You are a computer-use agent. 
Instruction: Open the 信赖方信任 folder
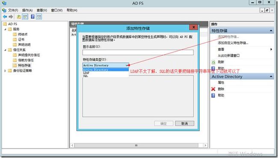point(26,60)
